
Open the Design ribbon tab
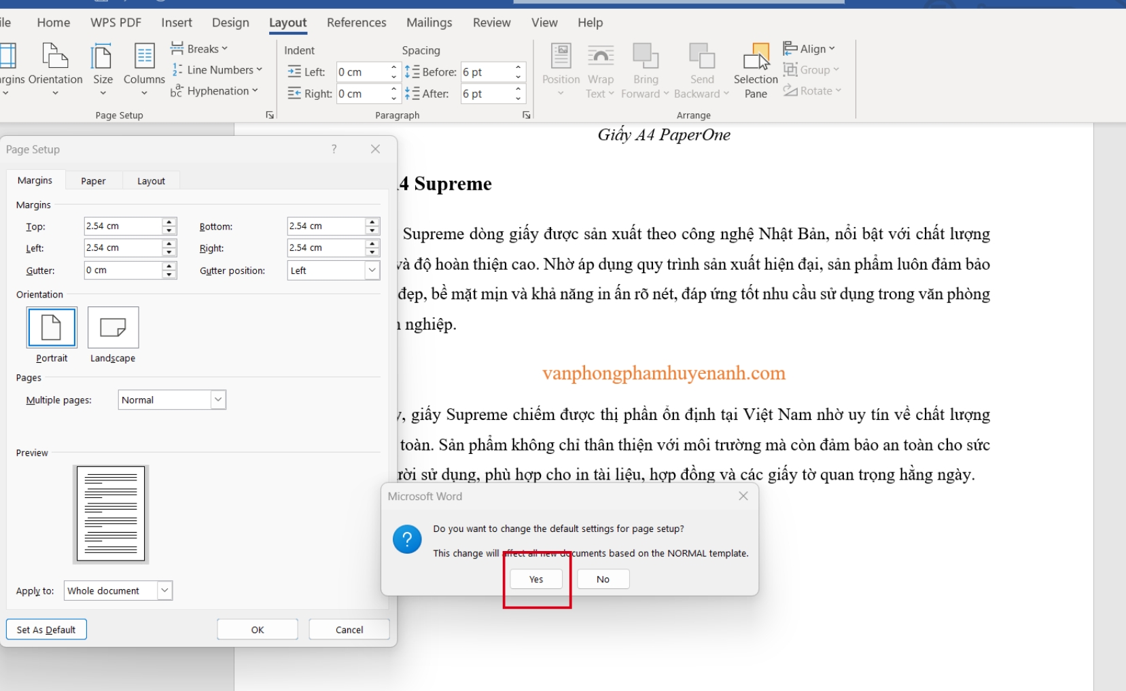[x=230, y=22]
